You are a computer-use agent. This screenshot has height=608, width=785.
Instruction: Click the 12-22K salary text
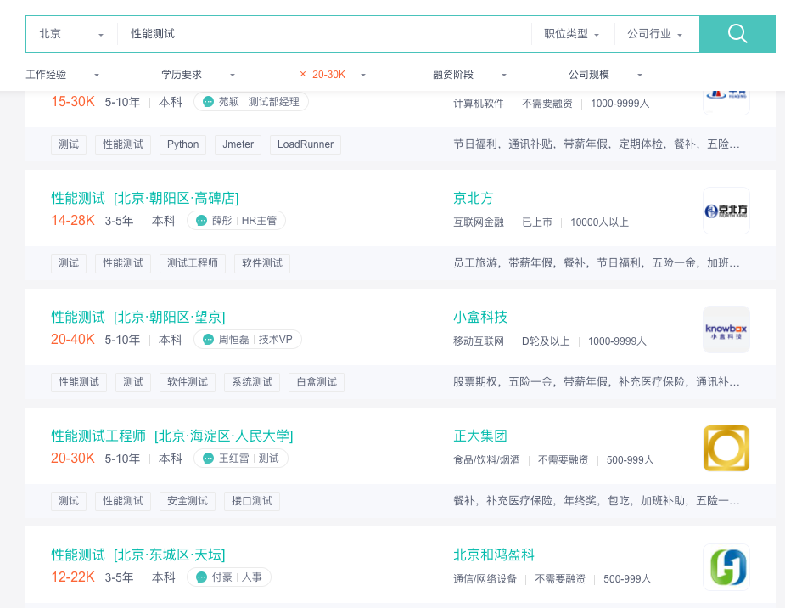73,577
